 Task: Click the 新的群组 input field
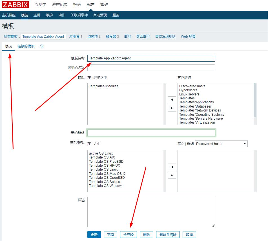pos(151,133)
